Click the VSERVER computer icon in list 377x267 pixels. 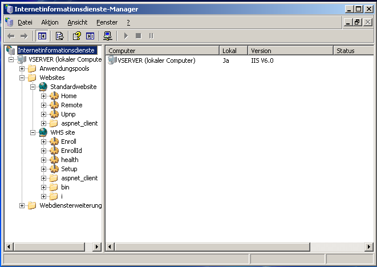112,60
